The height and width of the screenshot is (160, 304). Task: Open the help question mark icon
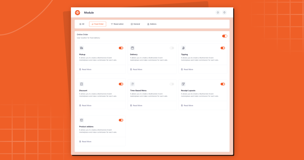click(224, 12)
